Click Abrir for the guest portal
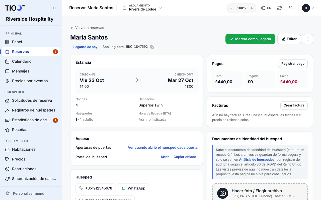This screenshot has height=200, width=321. point(165,157)
